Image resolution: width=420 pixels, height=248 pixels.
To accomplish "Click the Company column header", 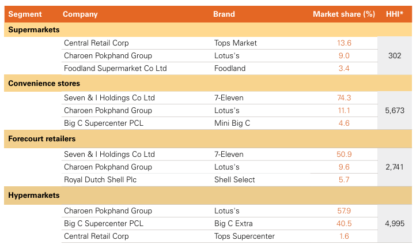I will [x=80, y=14].
